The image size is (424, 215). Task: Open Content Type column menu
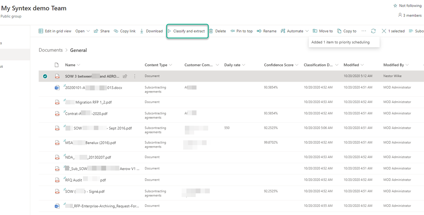(x=158, y=65)
